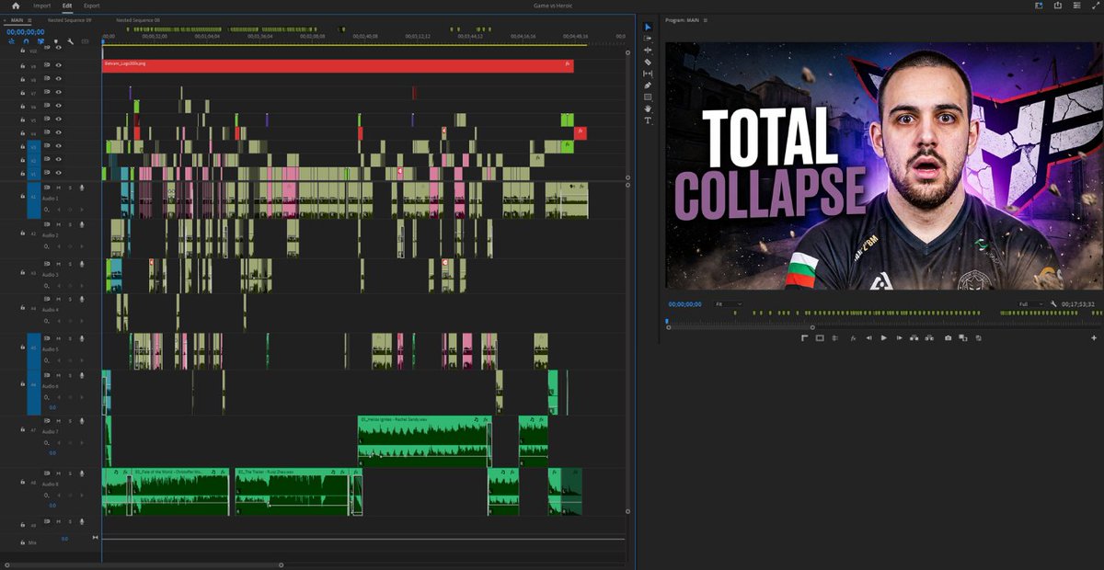
Task: Click Export Frame camera icon
Action: (x=949, y=338)
